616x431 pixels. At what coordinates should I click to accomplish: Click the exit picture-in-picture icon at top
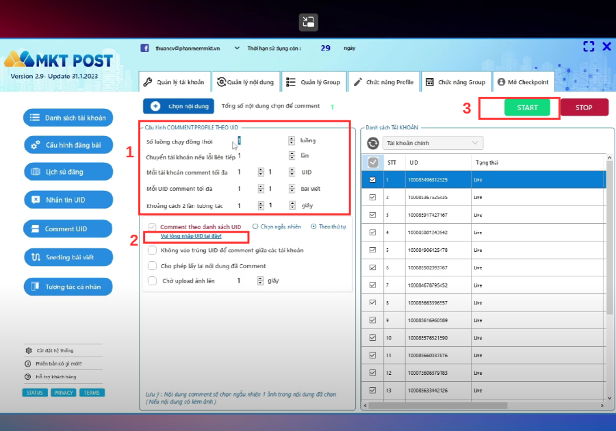click(309, 22)
